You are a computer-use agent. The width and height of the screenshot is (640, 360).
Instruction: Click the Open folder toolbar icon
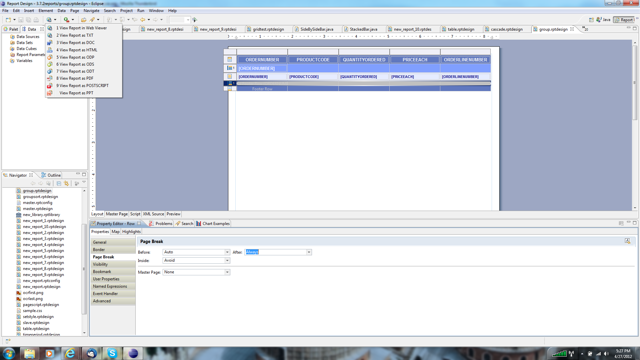84,20
